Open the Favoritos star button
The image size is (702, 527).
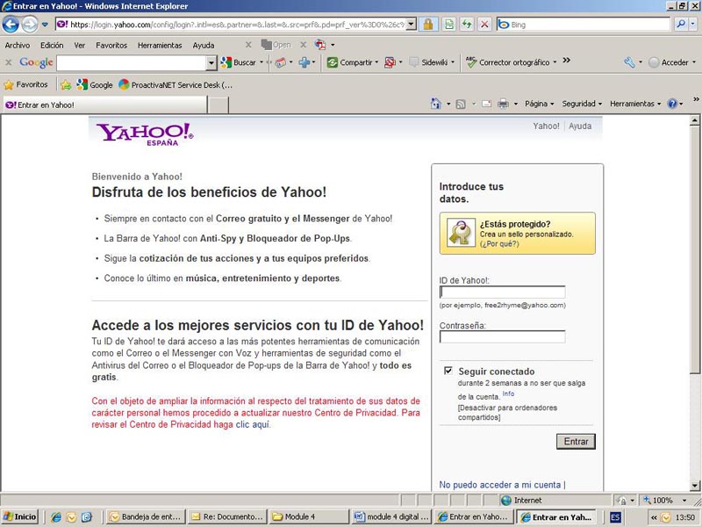click(26, 84)
